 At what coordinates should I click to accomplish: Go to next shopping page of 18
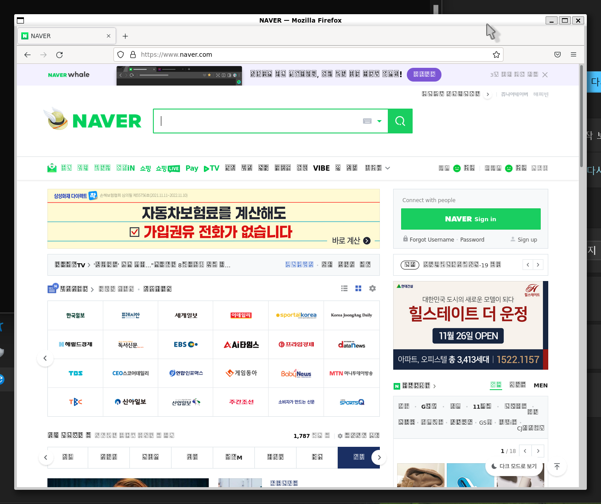[x=538, y=451]
